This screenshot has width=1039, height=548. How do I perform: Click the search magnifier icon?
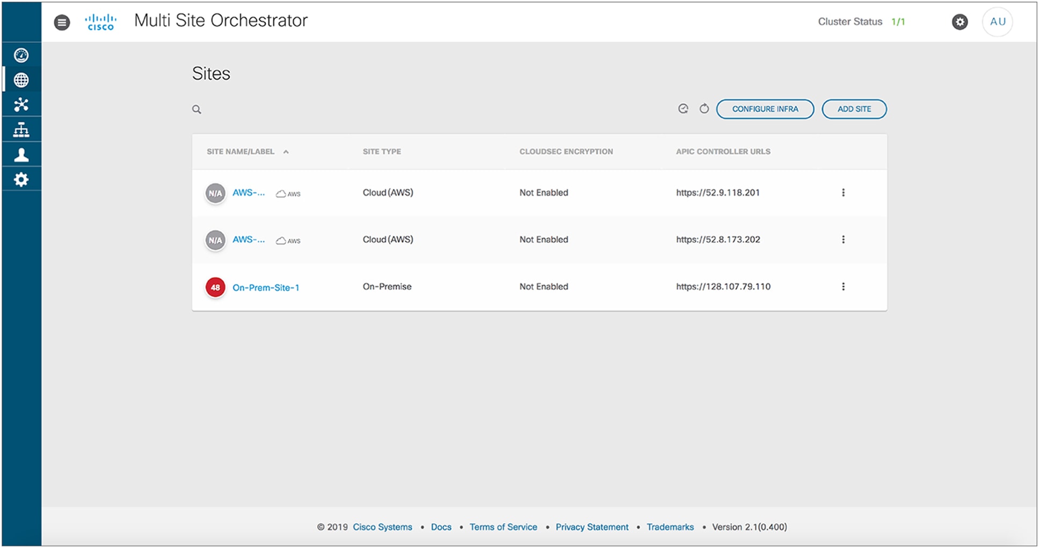[197, 110]
